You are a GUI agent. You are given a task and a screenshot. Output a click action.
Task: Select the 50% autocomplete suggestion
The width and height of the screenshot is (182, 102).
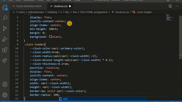pos(102,99)
